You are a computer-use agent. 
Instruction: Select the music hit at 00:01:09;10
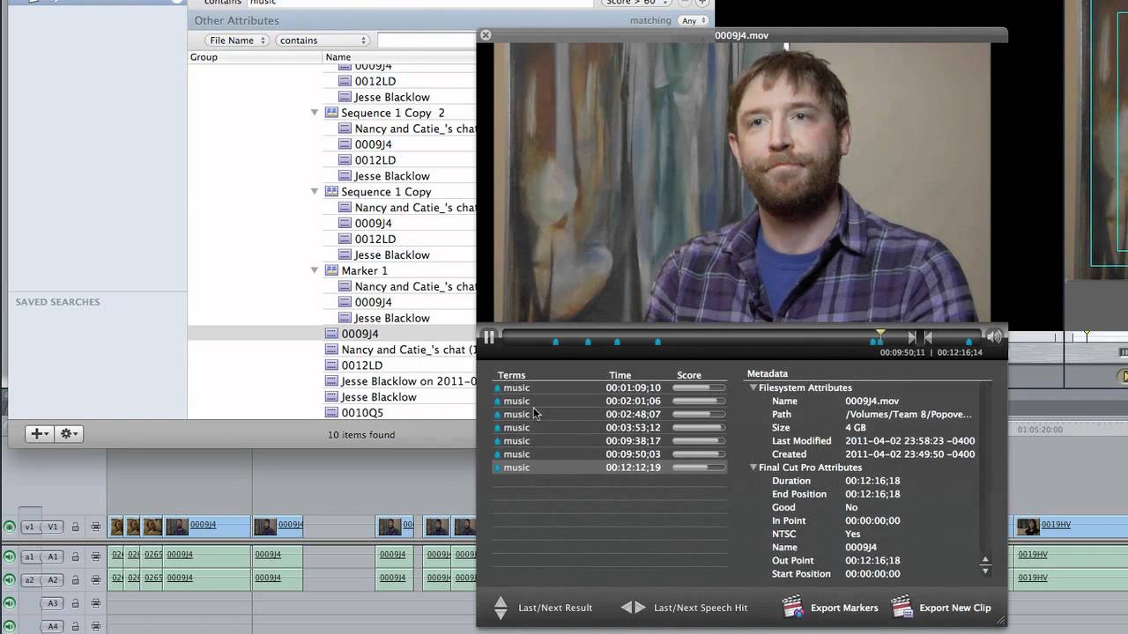coord(610,387)
